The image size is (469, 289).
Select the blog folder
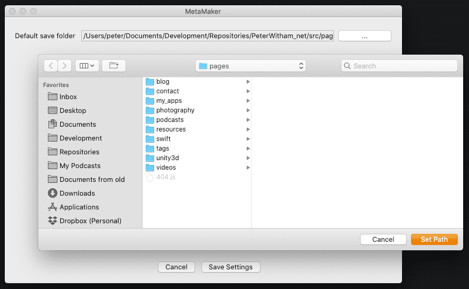click(197, 82)
